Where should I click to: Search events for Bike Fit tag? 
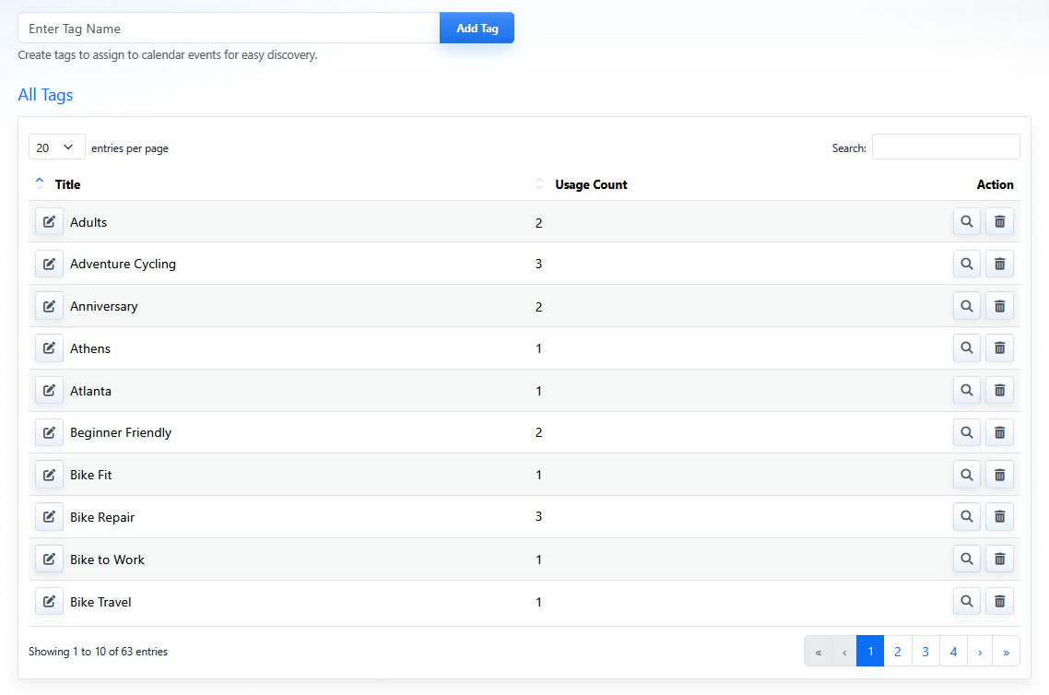click(967, 475)
